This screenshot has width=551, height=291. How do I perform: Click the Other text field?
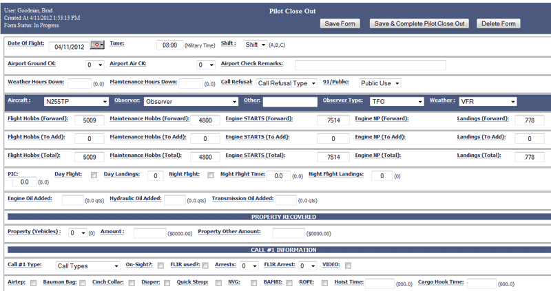click(x=290, y=102)
